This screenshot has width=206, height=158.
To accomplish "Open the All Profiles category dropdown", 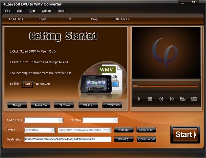I will 52,130.
